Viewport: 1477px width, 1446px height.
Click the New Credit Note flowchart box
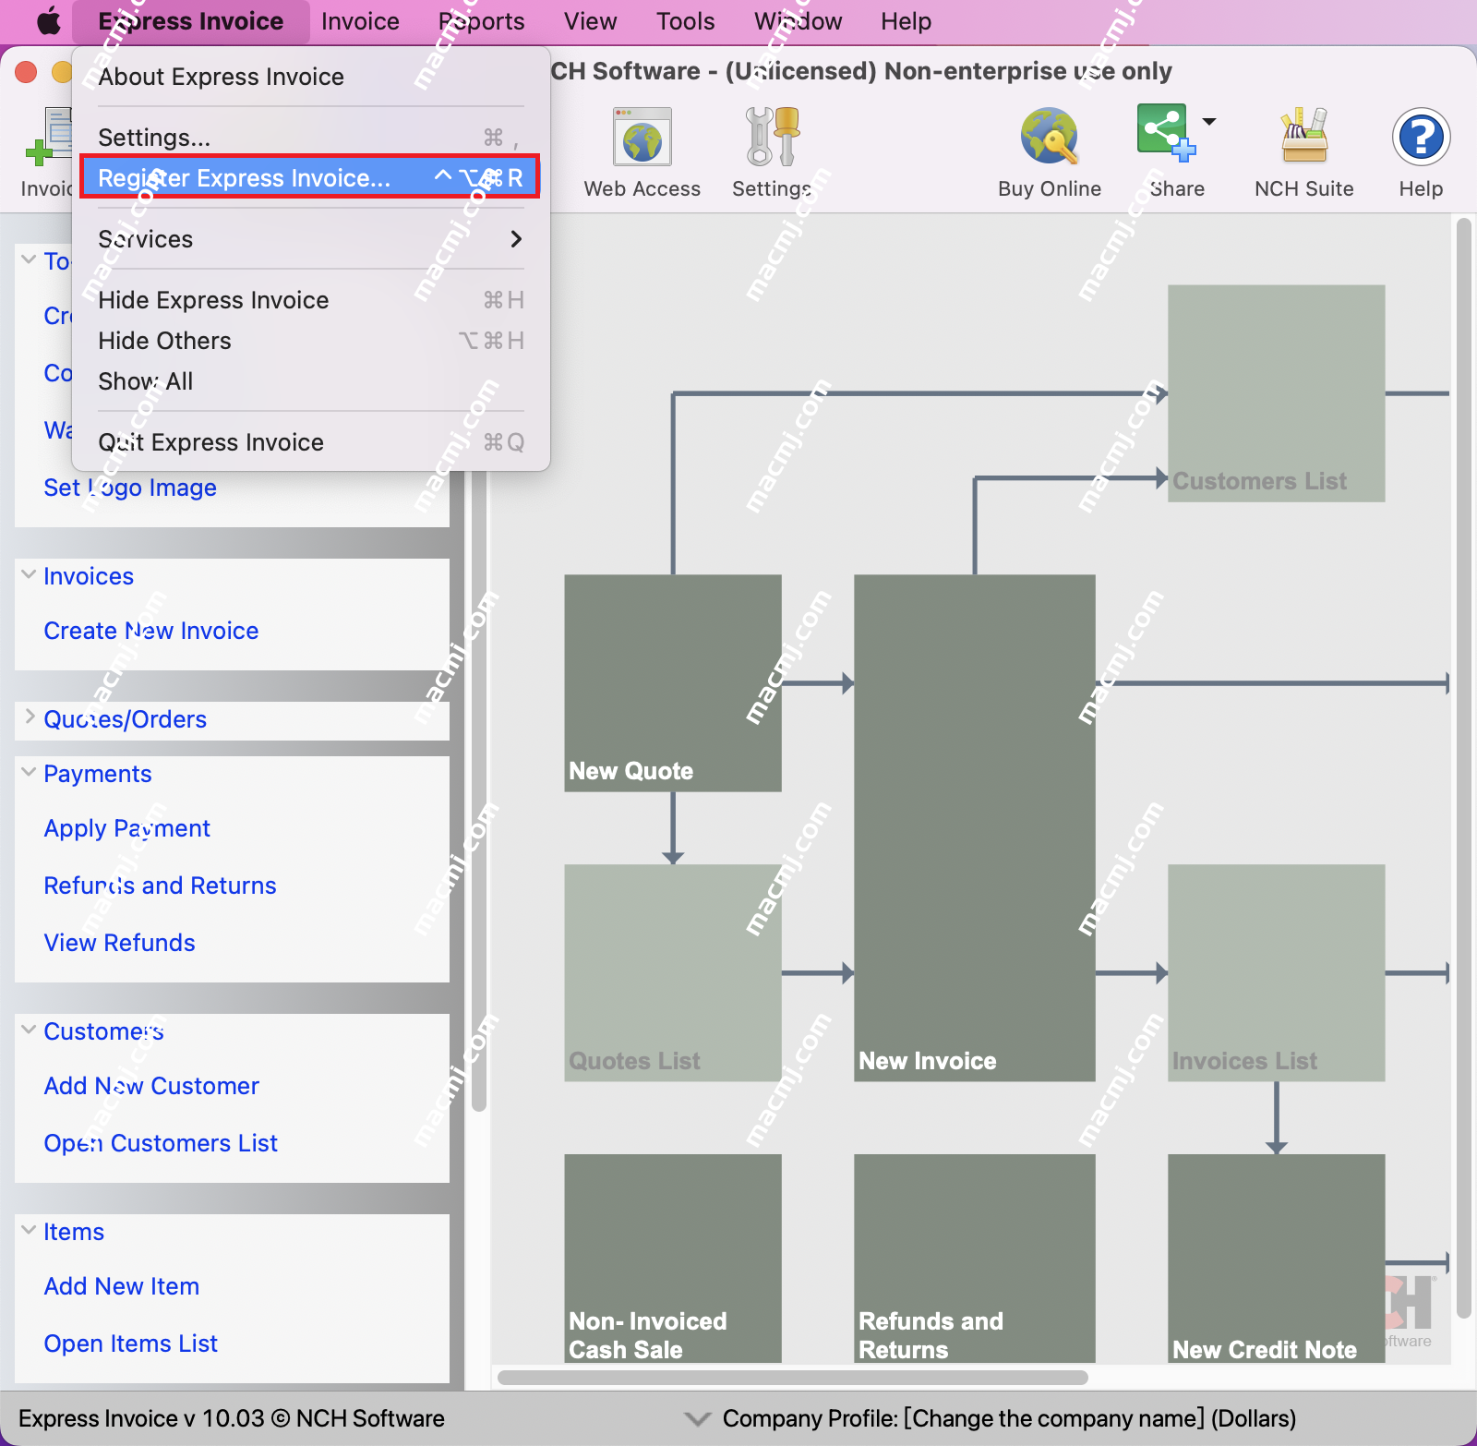pyautogui.click(x=1277, y=1258)
